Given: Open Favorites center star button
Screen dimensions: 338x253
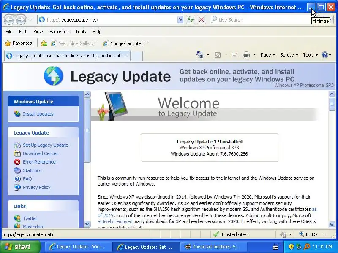Looking at the screenshot, I should click(18, 43).
